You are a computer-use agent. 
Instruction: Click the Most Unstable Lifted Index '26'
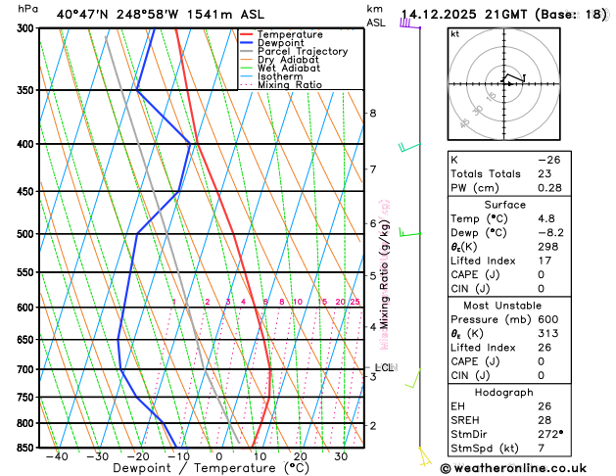tap(545, 348)
